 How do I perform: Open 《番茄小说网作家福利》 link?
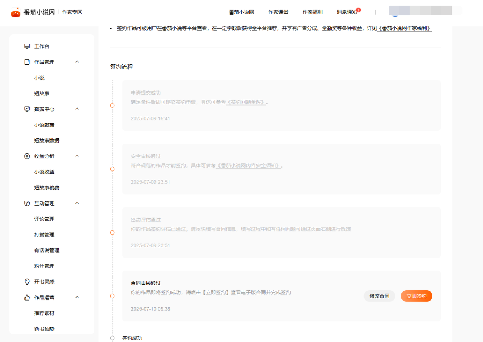pyautogui.click(x=405, y=29)
